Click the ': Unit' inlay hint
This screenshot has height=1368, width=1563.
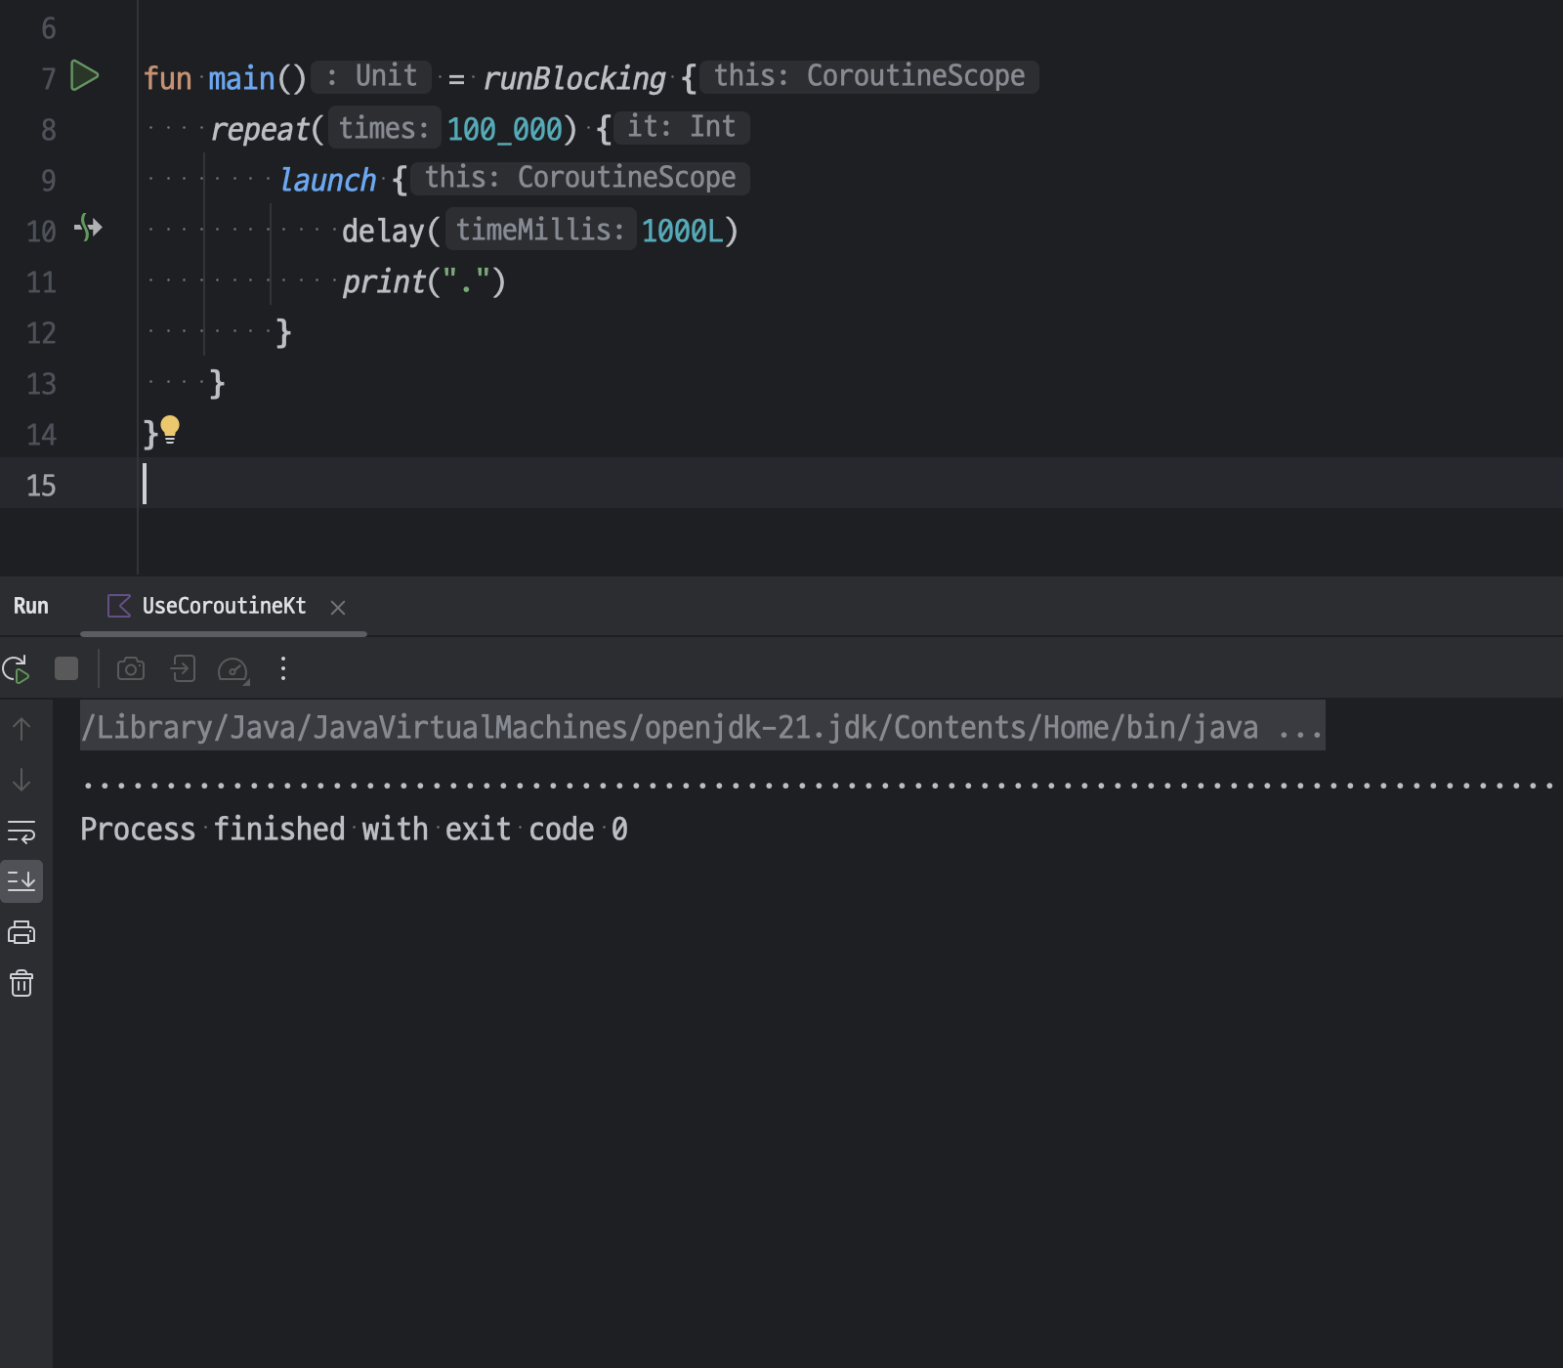pos(371,76)
